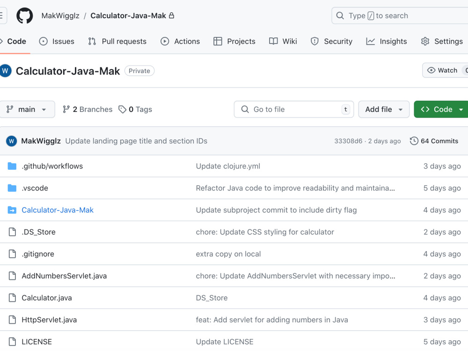Open the .gitignore file
The image size is (468, 351).
(x=38, y=254)
